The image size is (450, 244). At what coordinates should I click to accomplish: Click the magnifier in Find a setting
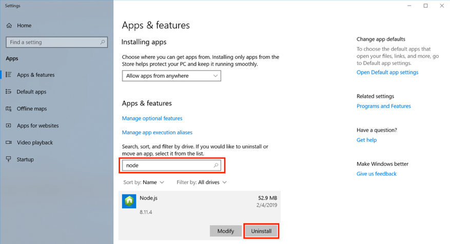103,42
